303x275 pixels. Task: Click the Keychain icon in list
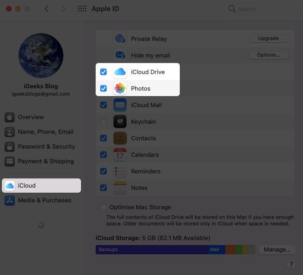click(120, 122)
